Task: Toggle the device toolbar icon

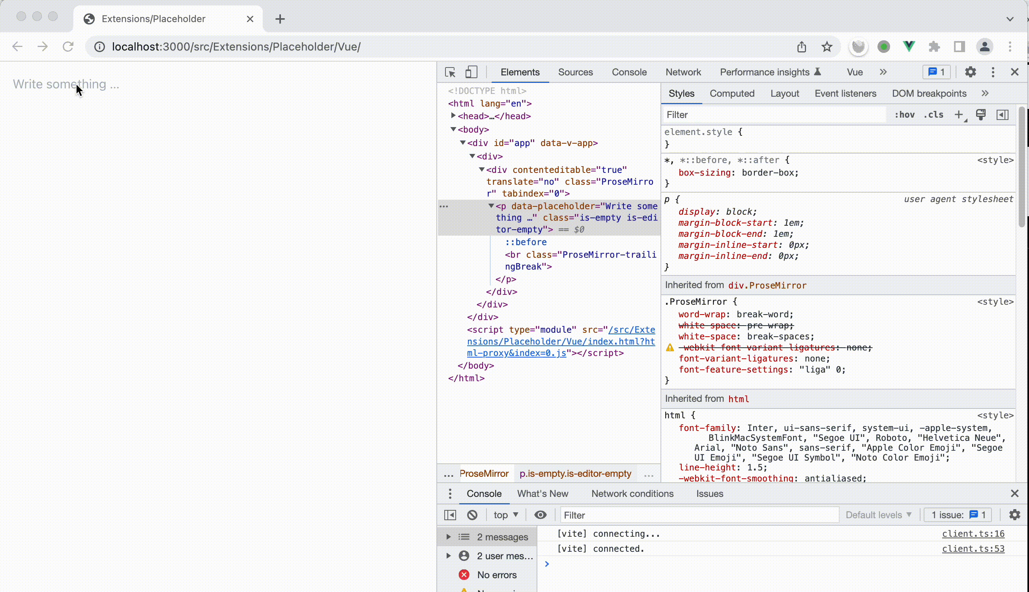Action: [x=471, y=72]
